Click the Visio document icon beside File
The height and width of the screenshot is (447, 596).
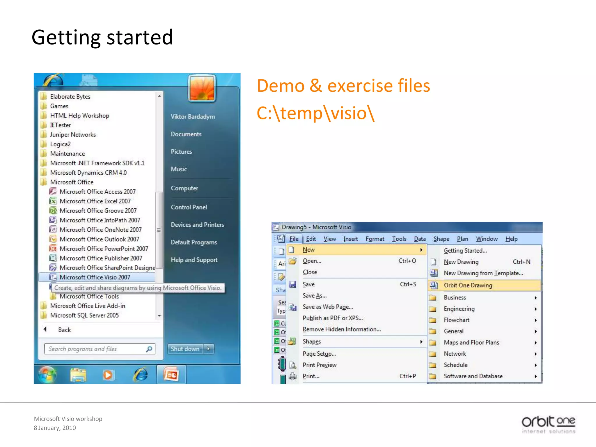coord(281,239)
